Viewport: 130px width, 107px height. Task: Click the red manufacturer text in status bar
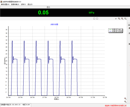116,106
